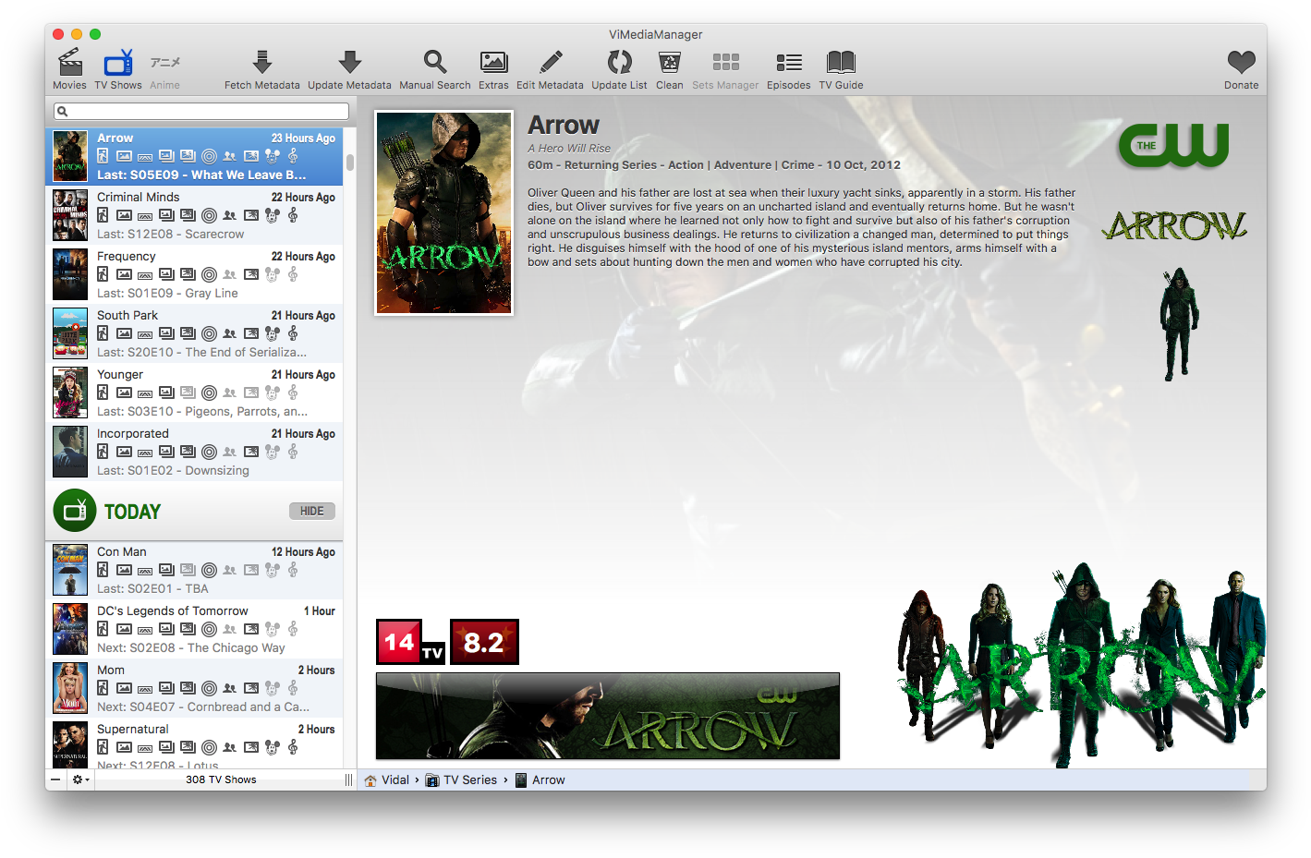Click the Clean trash icon
This screenshot has height=858, width=1311.
[x=669, y=63]
